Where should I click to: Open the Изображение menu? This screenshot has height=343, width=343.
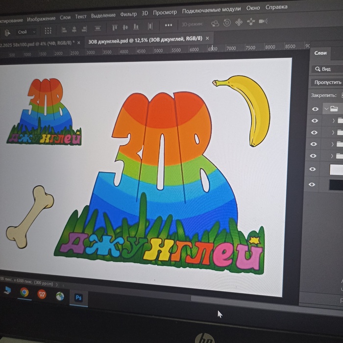tap(41, 19)
